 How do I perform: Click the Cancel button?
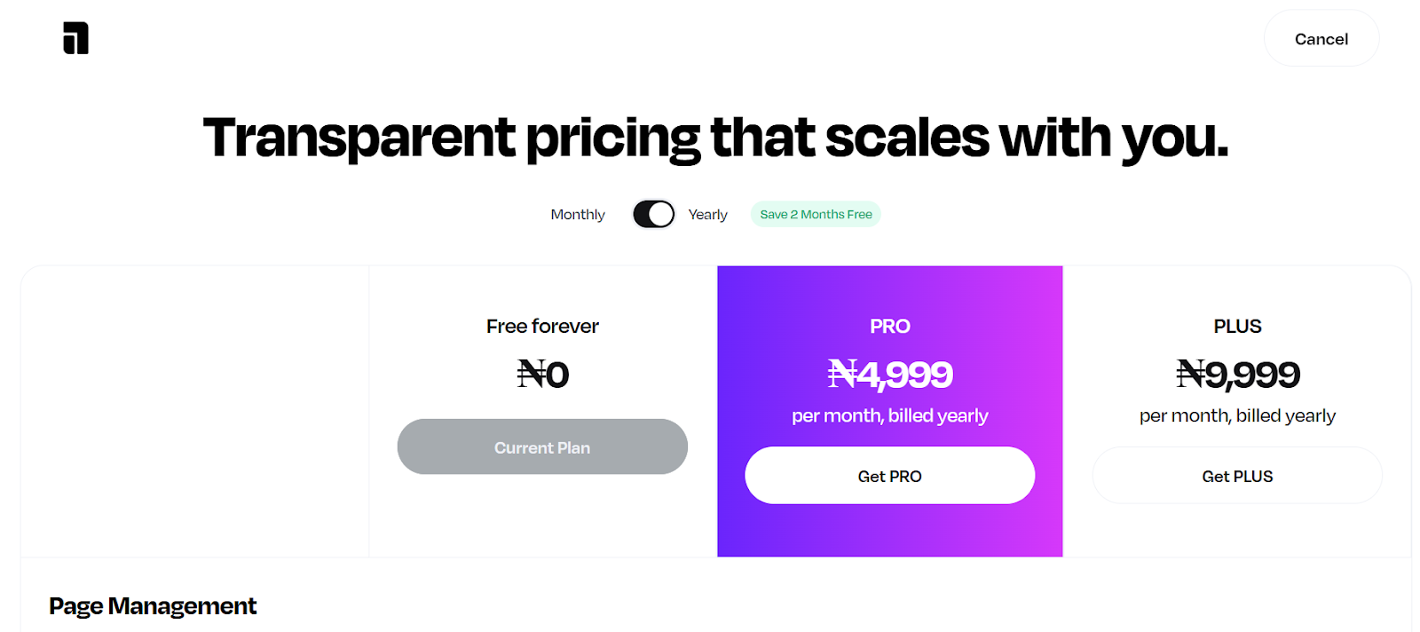click(x=1321, y=38)
